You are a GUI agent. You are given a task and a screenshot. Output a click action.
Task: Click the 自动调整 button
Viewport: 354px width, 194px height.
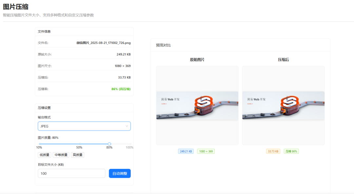(120, 173)
